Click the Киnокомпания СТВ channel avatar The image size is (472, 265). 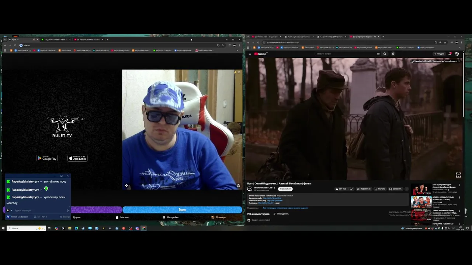250,188
